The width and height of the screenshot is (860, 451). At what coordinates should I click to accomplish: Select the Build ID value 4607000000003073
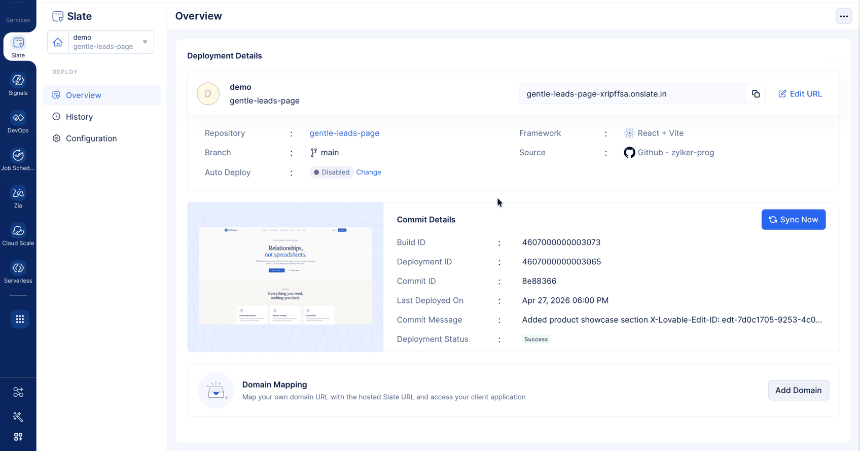coord(561,242)
